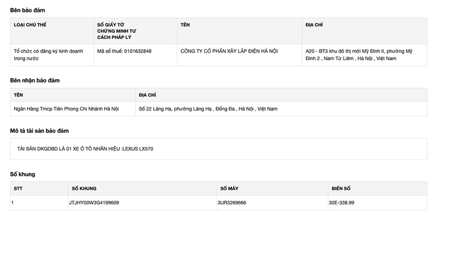Viewport: 465px width, 264px height.
Task: Click the LOẠI CHỦ THỂ column header
Action: (x=30, y=25)
